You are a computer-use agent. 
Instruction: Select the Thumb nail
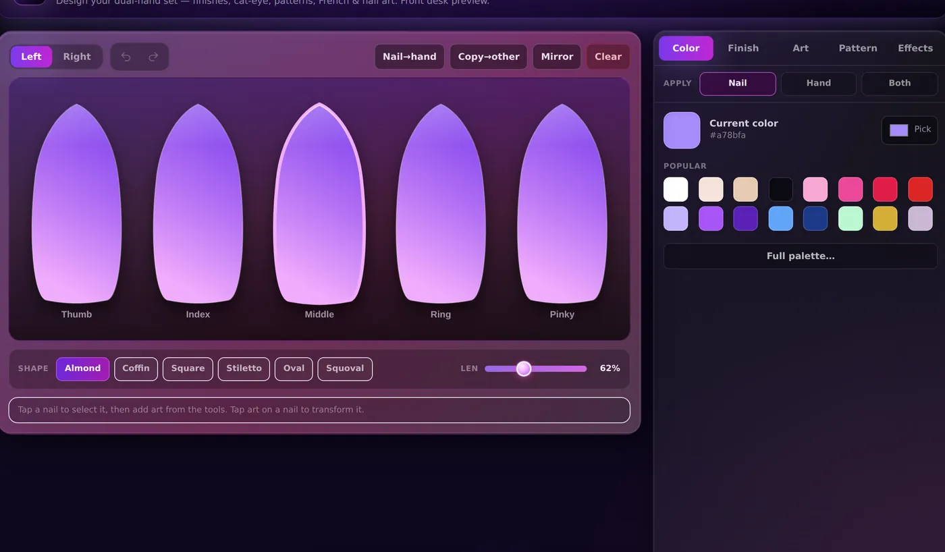tap(77, 204)
